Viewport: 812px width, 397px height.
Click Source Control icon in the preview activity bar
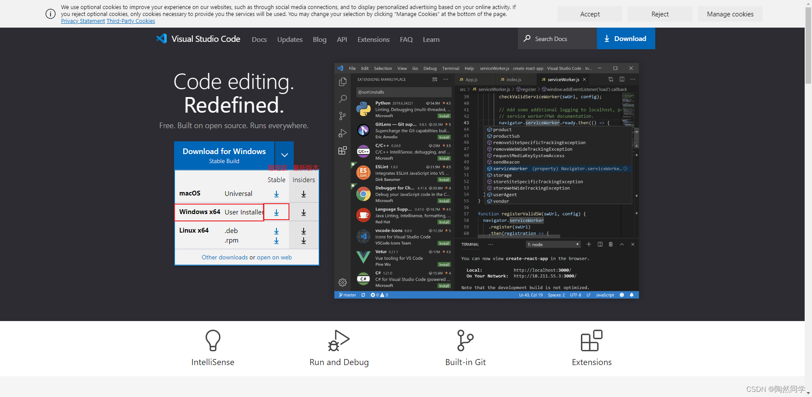[x=343, y=116]
